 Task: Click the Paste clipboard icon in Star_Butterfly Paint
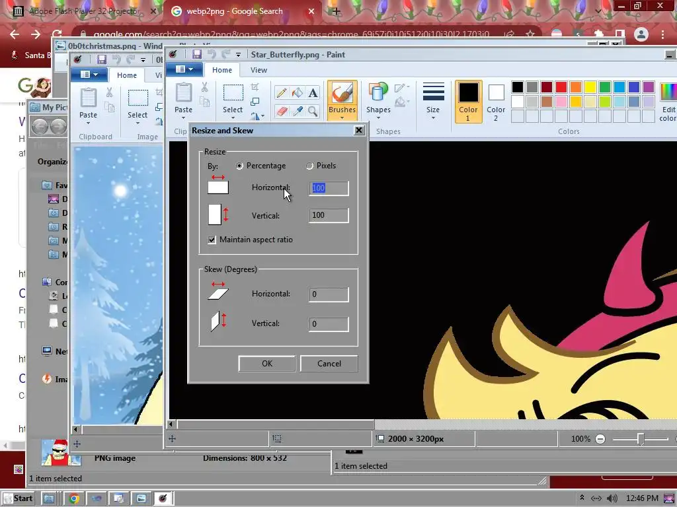pos(184,92)
